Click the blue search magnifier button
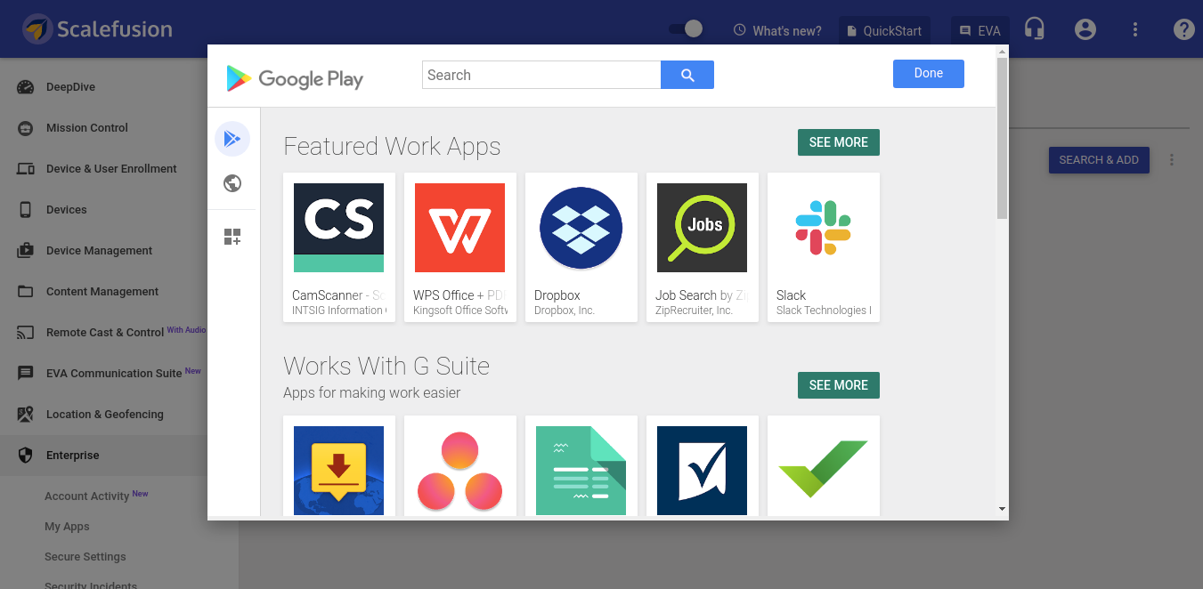Screen dimensions: 1203x589 coord(687,75)
